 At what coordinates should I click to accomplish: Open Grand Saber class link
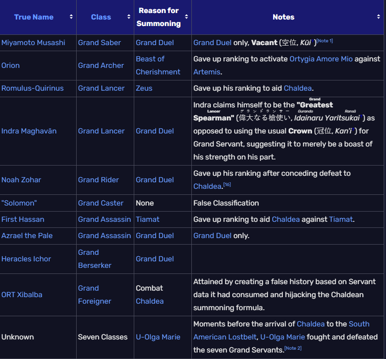(99, 43)
